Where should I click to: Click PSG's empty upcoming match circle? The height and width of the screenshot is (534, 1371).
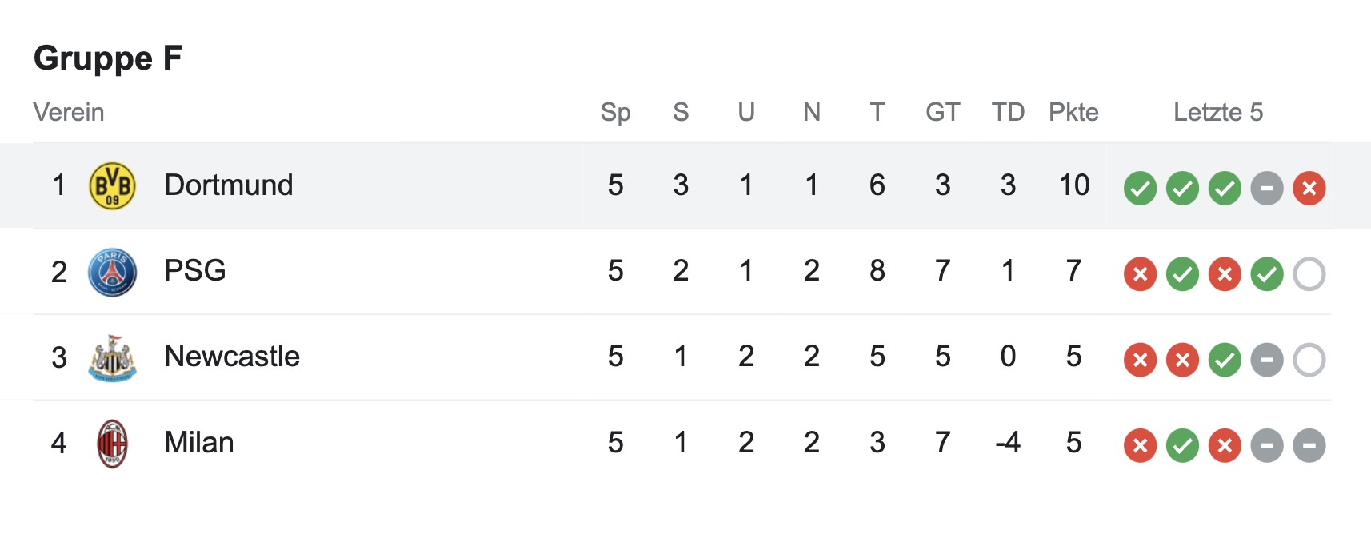[1309, 274]
